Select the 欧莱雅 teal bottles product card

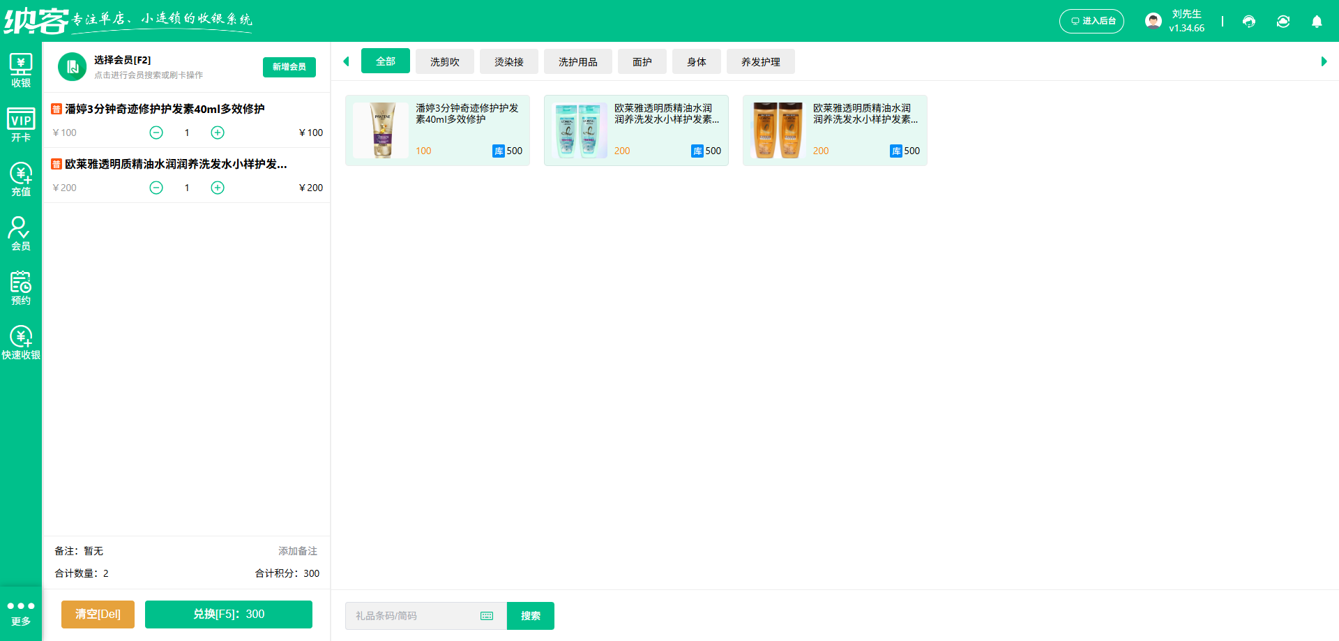click(636, 130)
